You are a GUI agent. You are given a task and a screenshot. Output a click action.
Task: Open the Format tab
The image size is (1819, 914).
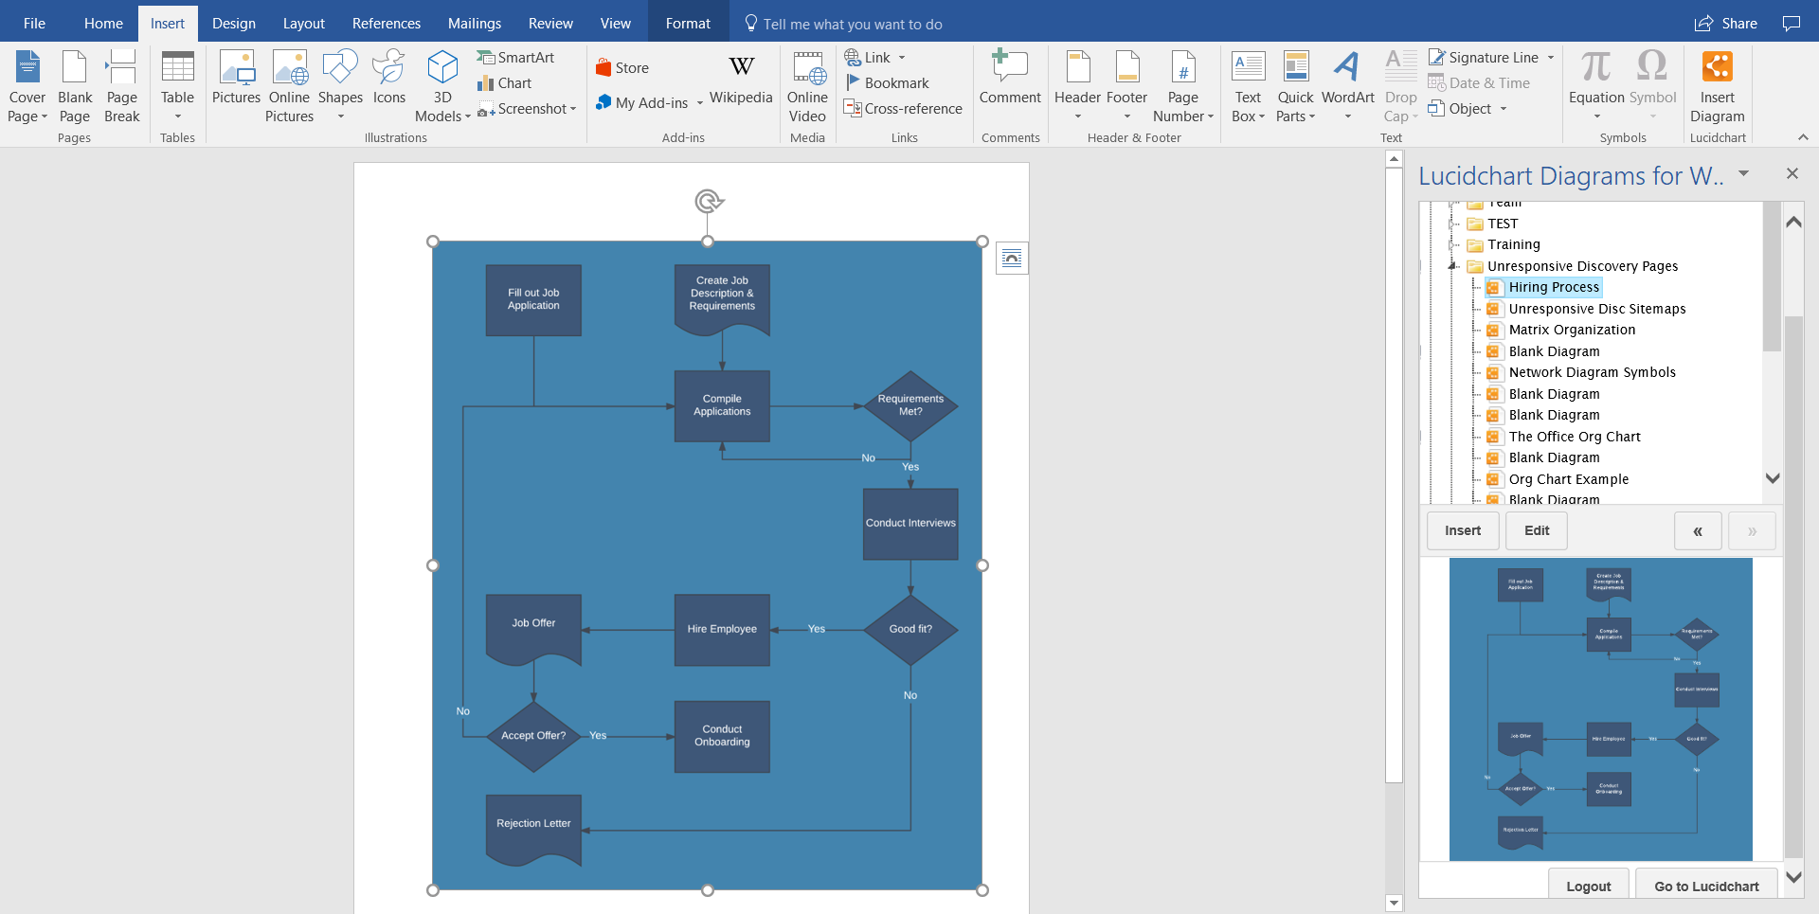688,24
